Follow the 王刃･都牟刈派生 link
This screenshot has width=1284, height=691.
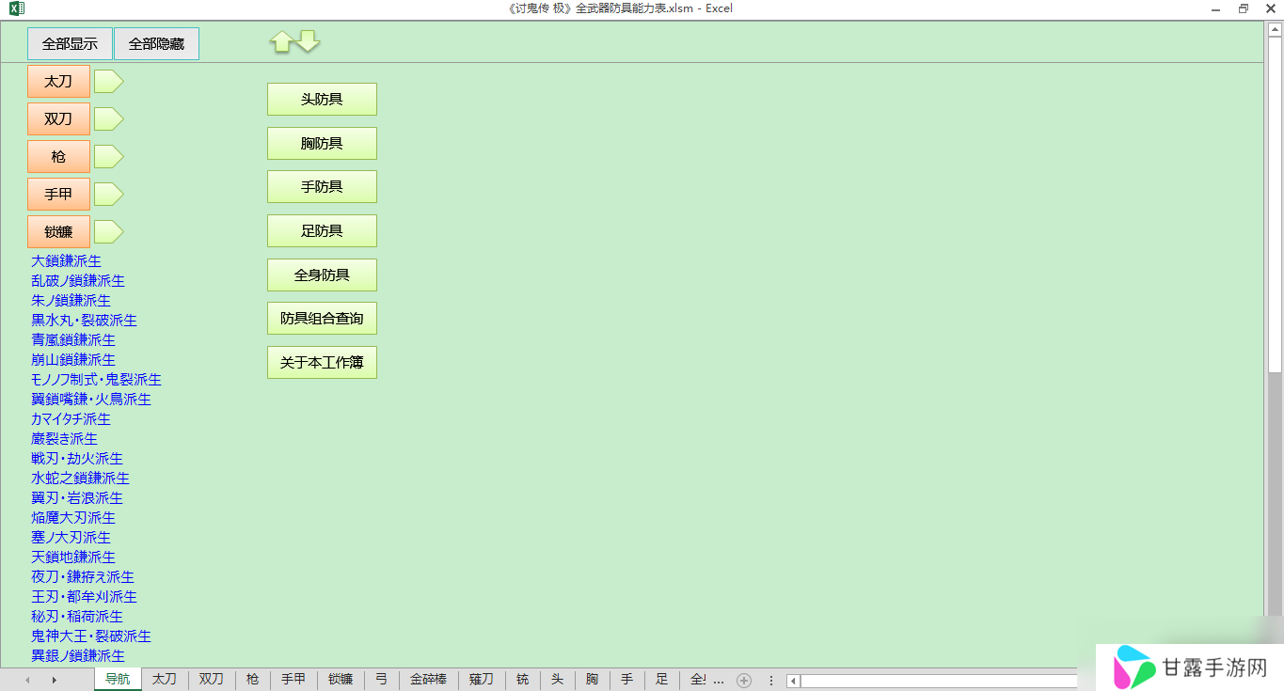pyautogui.click(x=84, y=596)
